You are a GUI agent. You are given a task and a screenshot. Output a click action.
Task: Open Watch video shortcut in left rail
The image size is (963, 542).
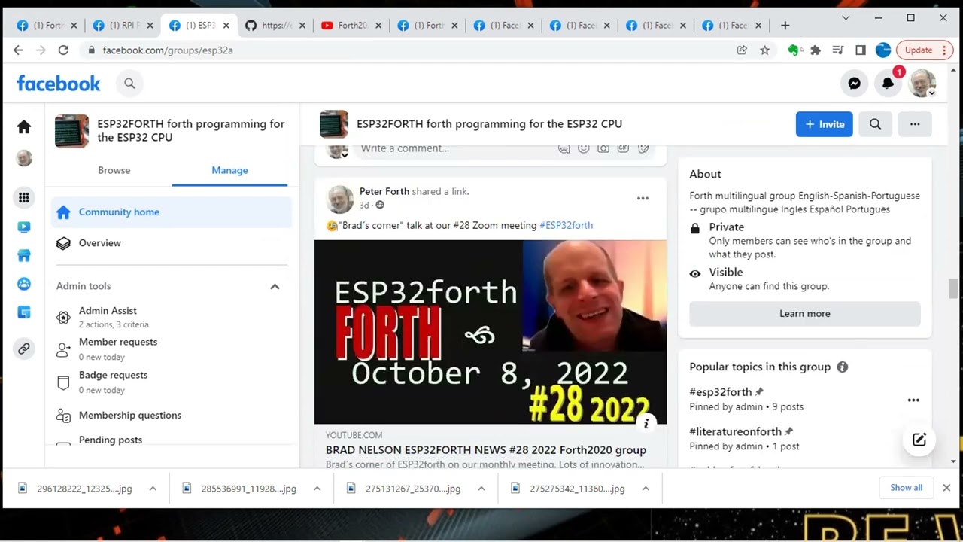[24, 227]
